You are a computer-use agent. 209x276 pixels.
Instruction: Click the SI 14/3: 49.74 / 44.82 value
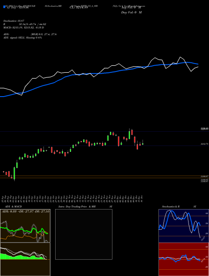33,24
